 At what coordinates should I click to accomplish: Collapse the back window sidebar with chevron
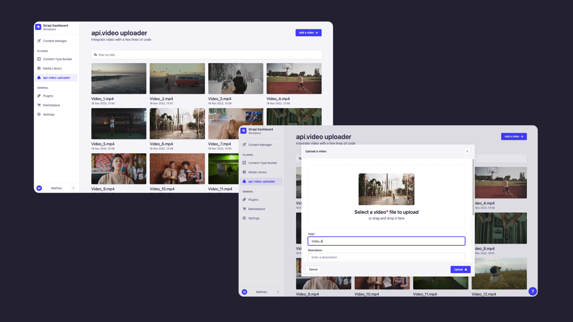coord(73,188)
